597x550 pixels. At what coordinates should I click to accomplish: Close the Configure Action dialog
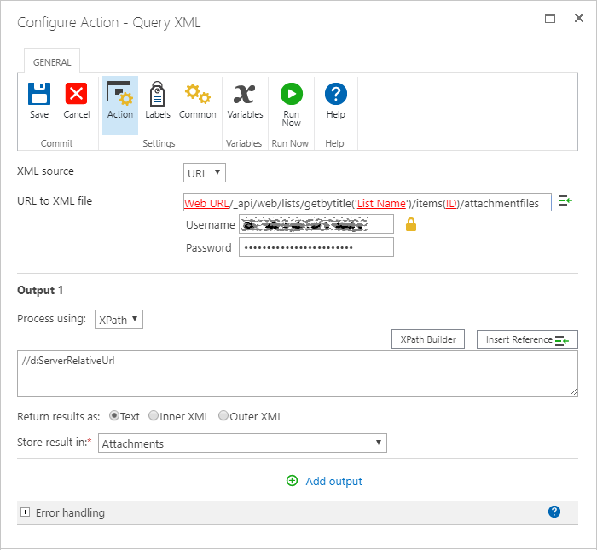pos(579,18)
